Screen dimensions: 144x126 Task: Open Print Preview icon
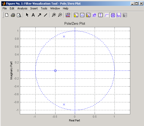coord(19,15)
